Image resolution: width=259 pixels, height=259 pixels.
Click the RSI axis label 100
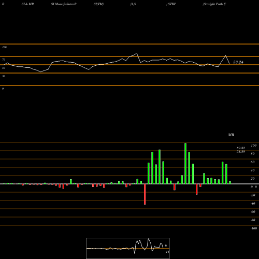4,47
